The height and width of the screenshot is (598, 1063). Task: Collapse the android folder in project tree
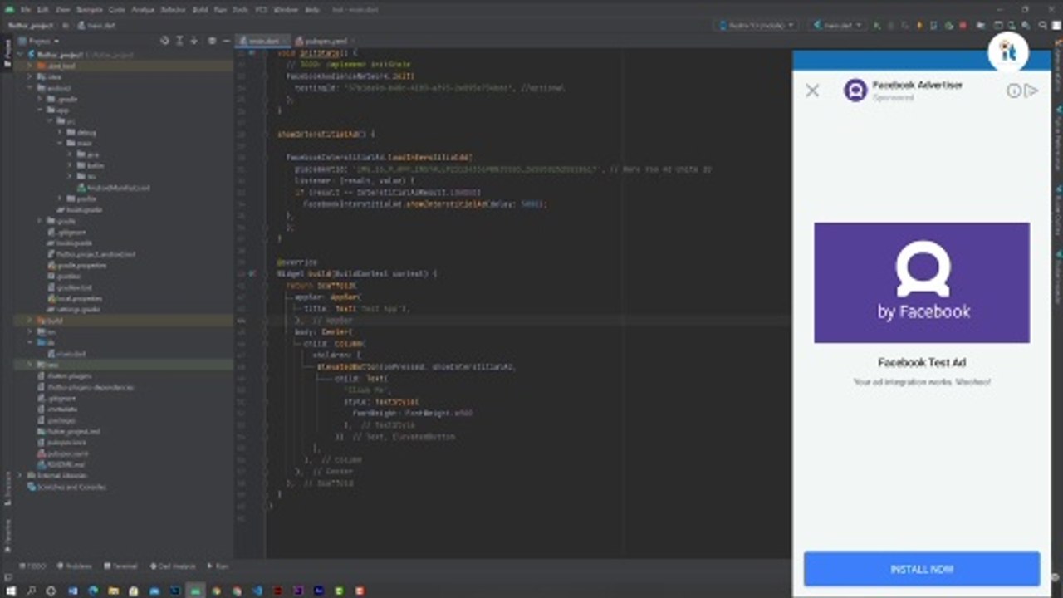tap(31, 88)
